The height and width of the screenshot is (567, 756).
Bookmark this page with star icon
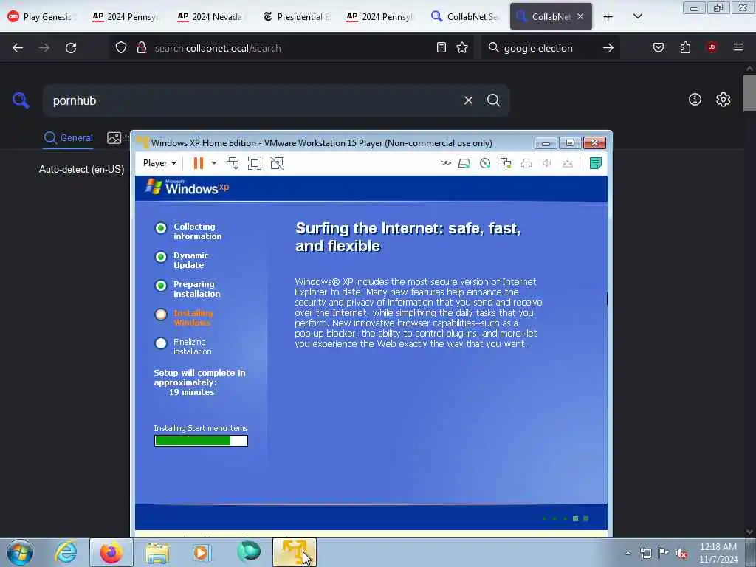tap(462, 47)
